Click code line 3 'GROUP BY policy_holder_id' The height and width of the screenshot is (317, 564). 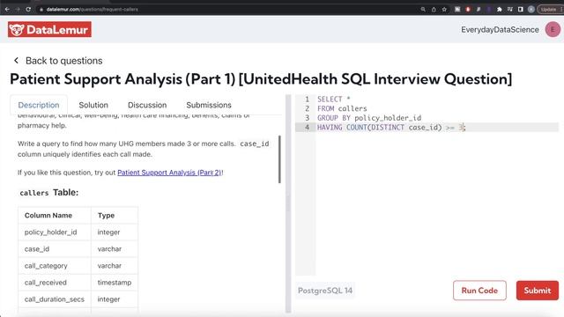tap(369, 118)
